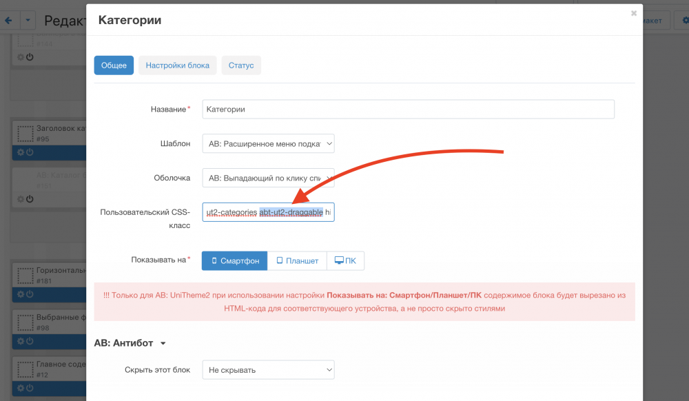This screenshot has width=689, height=401.
Task: Click the back arrow in the editor header
Action: coord(8,21)
